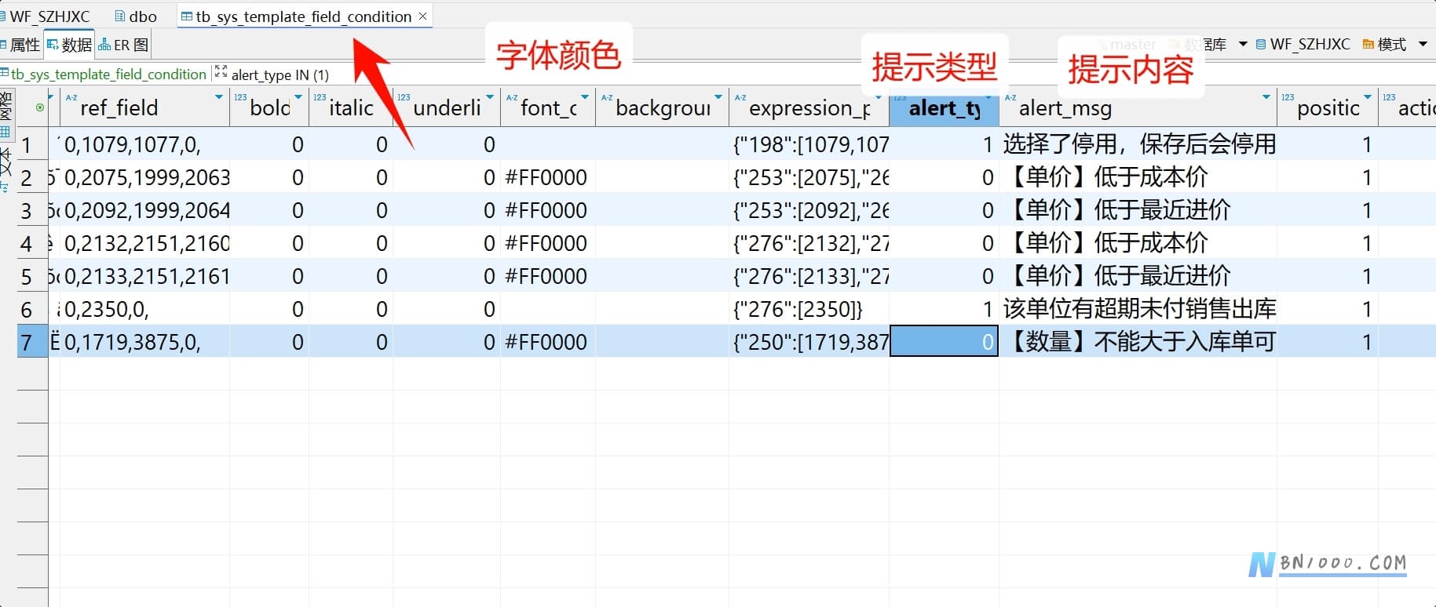Click the WF_SZHJXC active database selector
This screenshot has height=607, width=1436.
1303,45
